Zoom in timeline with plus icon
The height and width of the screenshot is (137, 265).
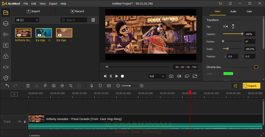click(142, 86)
